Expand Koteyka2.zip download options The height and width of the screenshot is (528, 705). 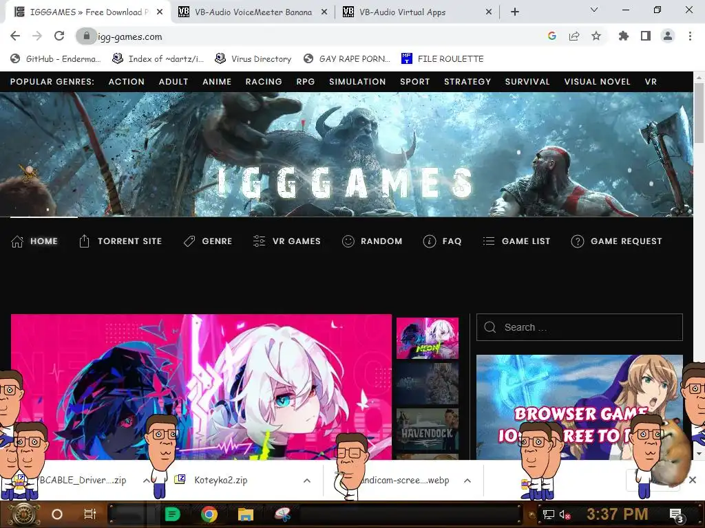(306, 481)
